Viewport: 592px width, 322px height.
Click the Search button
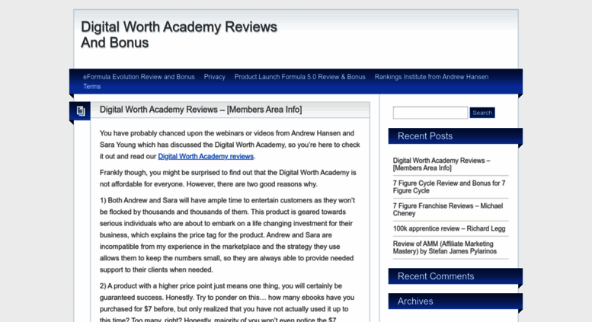pyautogui.click(x=482, y=113)
